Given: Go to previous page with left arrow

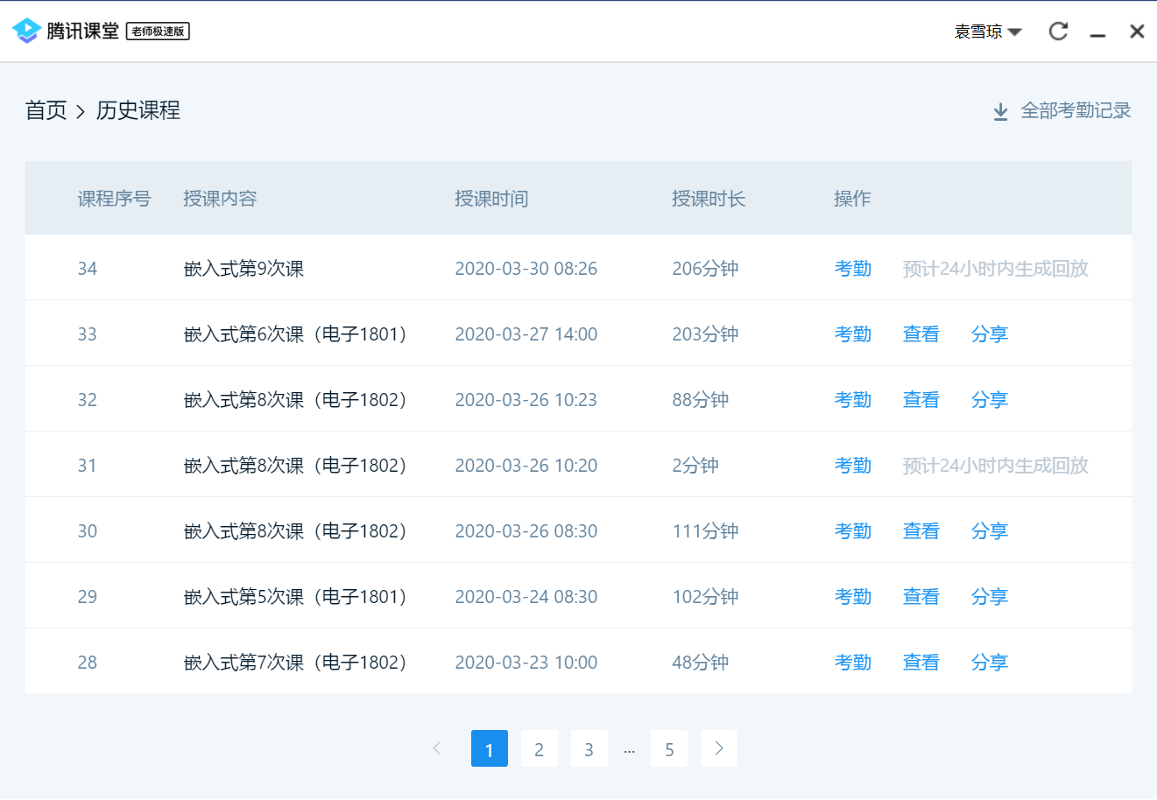Looking at the screenshot, I should (x=437, y=748).
